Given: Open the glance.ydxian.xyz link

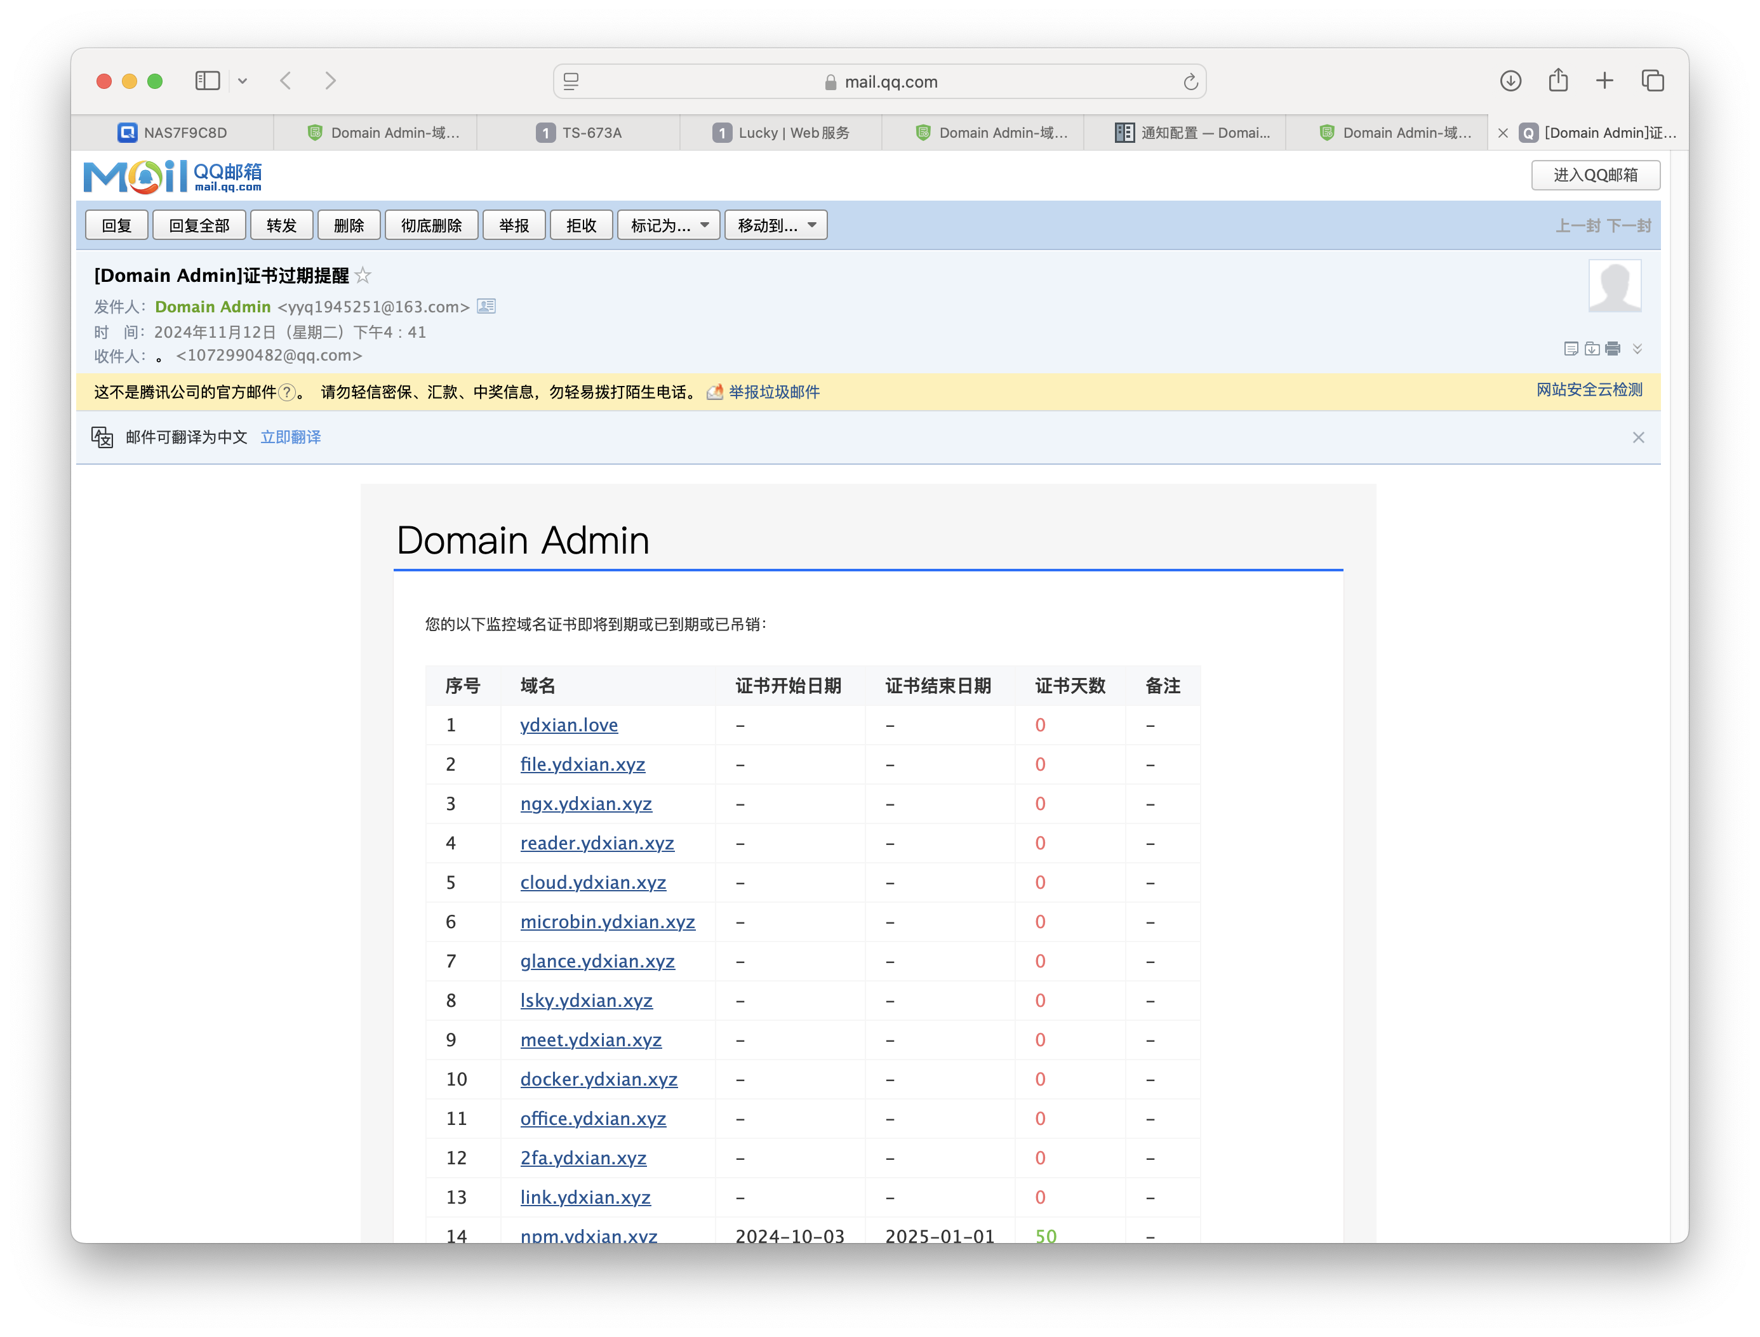Looking at the screenshot, I should [x=597, y=962].
